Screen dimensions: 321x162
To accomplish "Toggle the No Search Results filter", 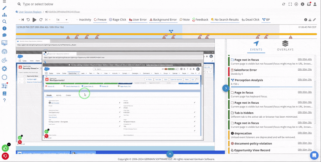I will 225,20.
